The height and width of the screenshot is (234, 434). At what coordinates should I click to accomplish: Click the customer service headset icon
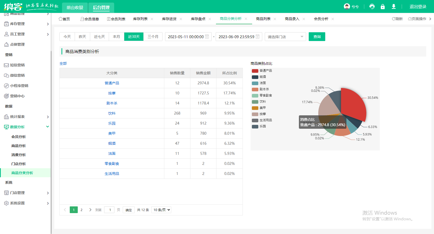tap(372, 7)
